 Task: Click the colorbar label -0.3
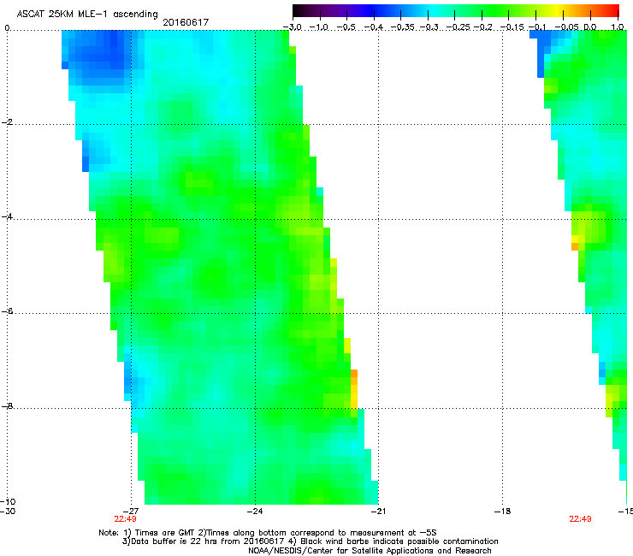429,27
